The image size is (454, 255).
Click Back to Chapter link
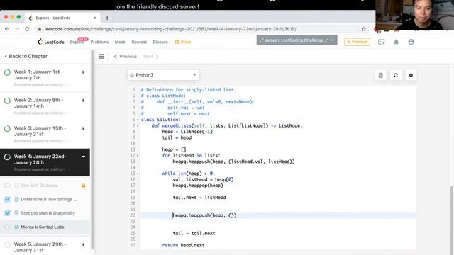click(26, 56)
